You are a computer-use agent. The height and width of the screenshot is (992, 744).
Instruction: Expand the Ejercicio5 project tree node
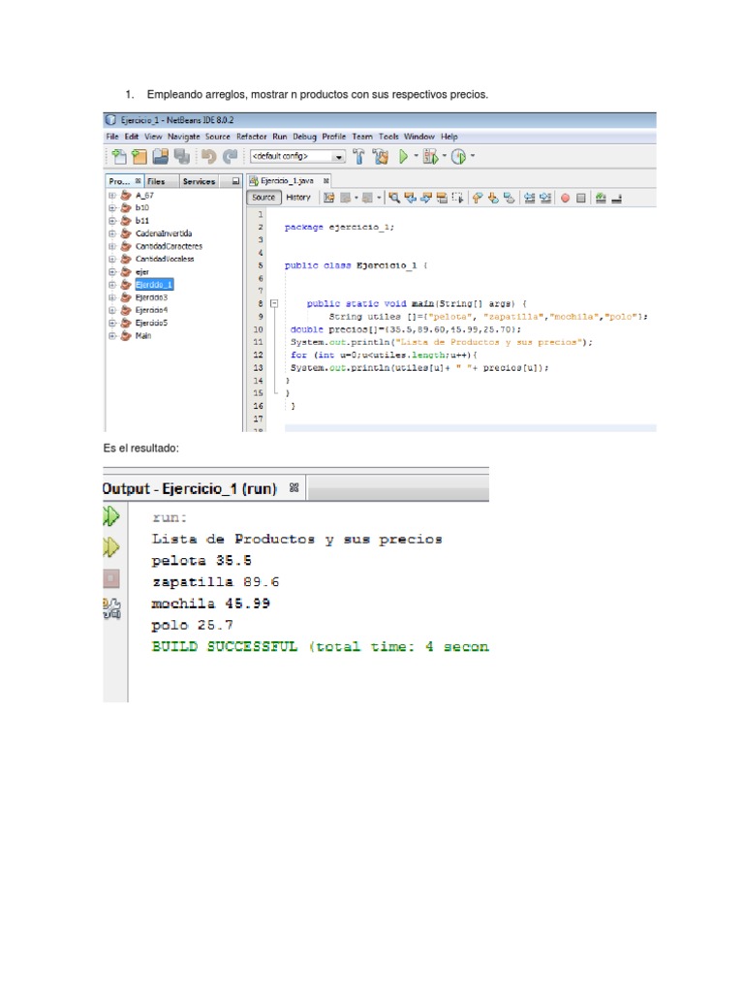(112, 323)
